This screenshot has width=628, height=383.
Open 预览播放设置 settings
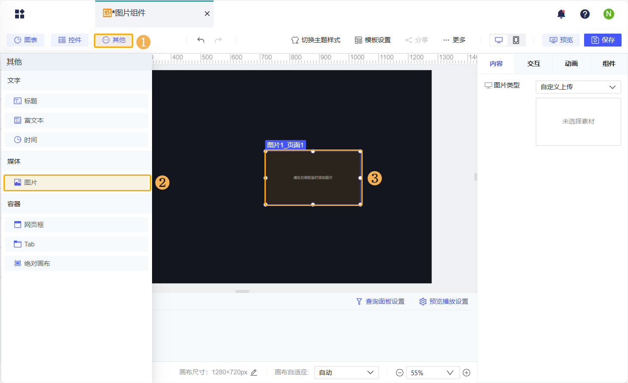point(444,302)
